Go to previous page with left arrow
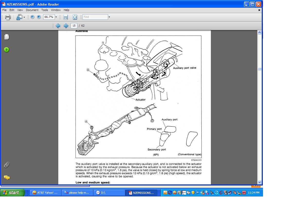 pos(58,26)
